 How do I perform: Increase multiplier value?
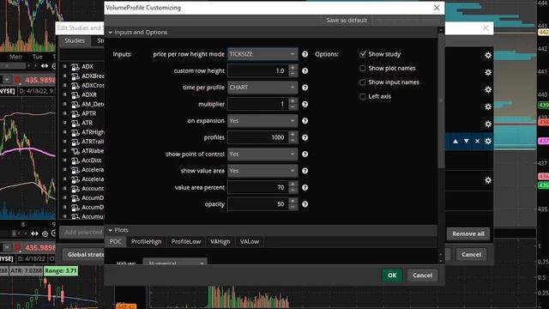[x=293, y=101]
